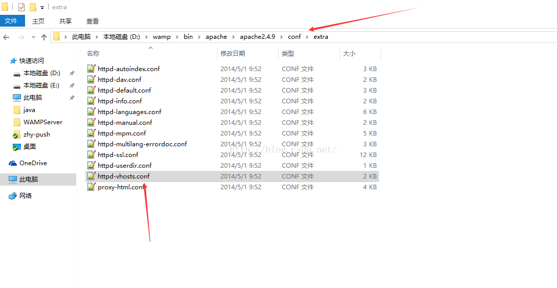Select the httpd-userdir.conf file icon
The width and height of the screenshot is (557, 288).
coord(92,165)
